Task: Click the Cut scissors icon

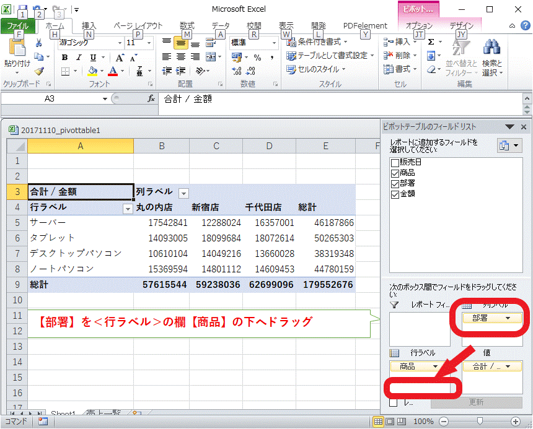Action: pyautogui.click(x=38, y=43)
